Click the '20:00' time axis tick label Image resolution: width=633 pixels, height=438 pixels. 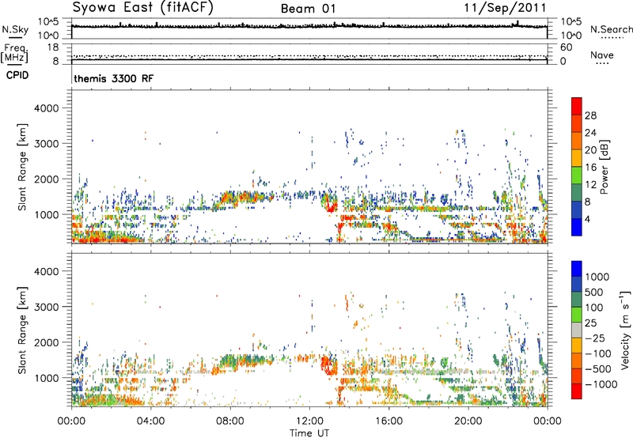[468, 421]
